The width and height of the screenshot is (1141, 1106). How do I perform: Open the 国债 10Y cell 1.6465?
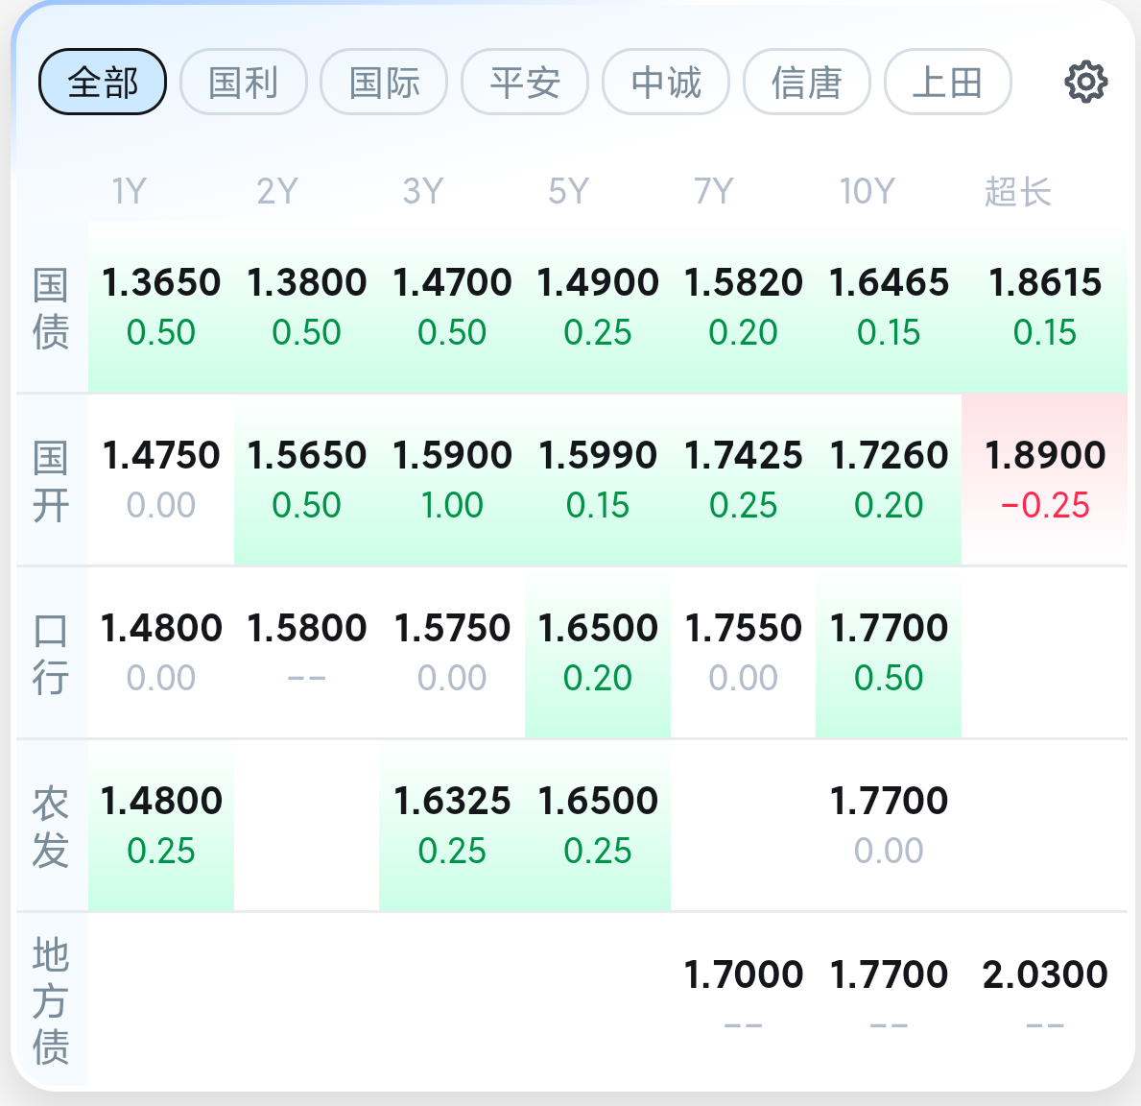click(x=889, y=308)
